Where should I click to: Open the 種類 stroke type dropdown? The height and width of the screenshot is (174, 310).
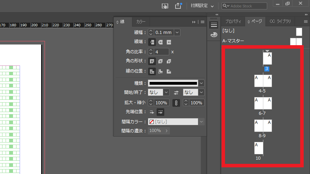(201, 83)
